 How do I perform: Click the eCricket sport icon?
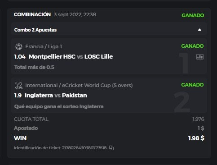coord(19,86)
